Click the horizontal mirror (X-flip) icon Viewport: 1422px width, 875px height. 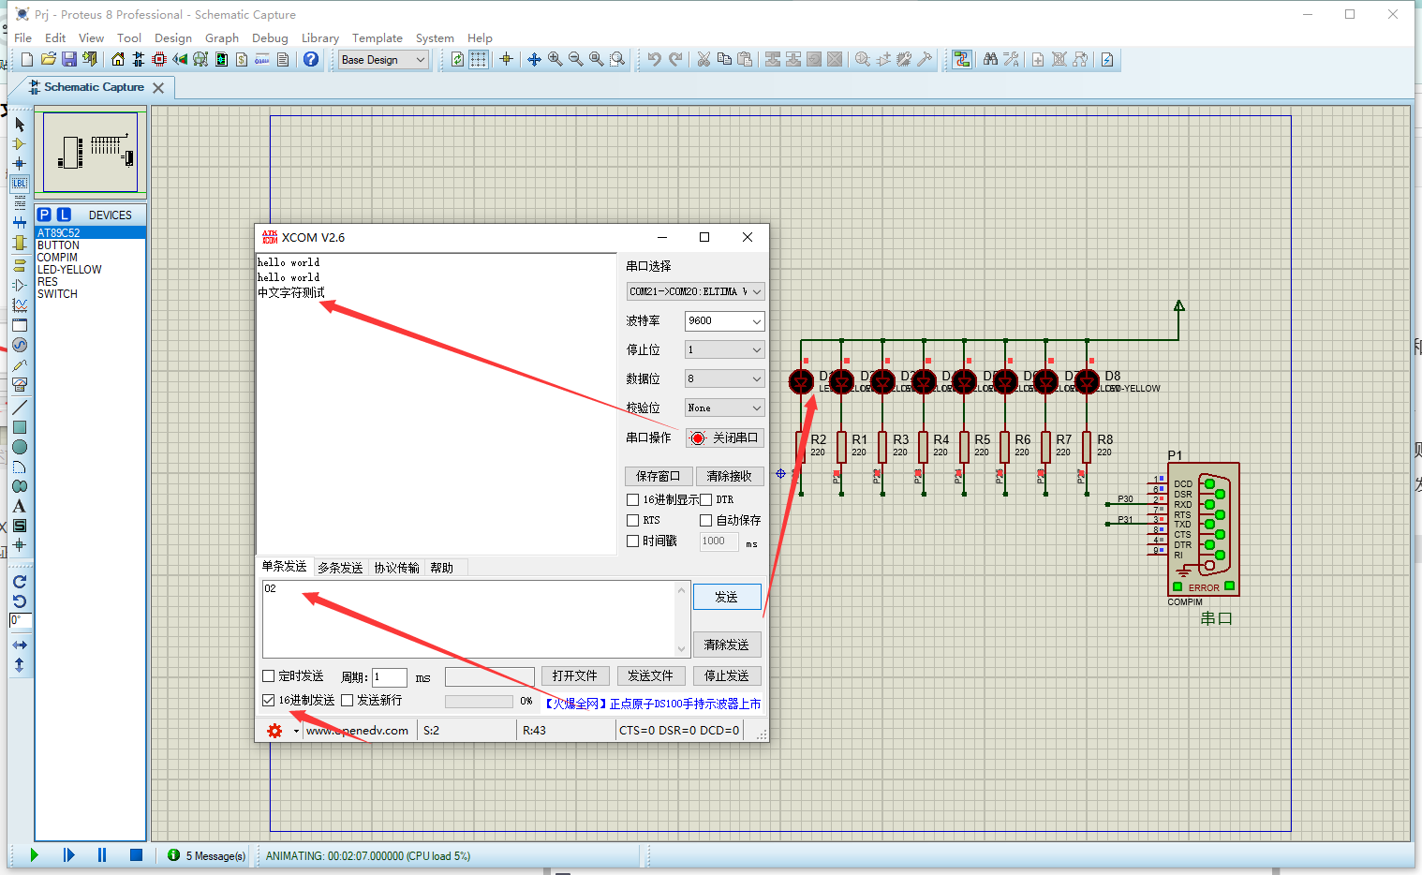19,645
